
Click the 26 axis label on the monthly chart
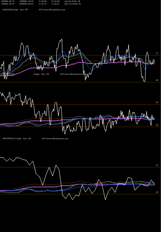(x=157, y=192)
